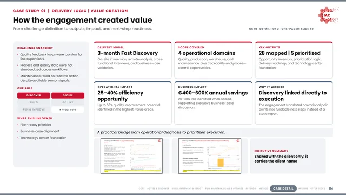Click the IAC gear logo
This screenshot has width=346, height=195.
[x=328, y=15]
